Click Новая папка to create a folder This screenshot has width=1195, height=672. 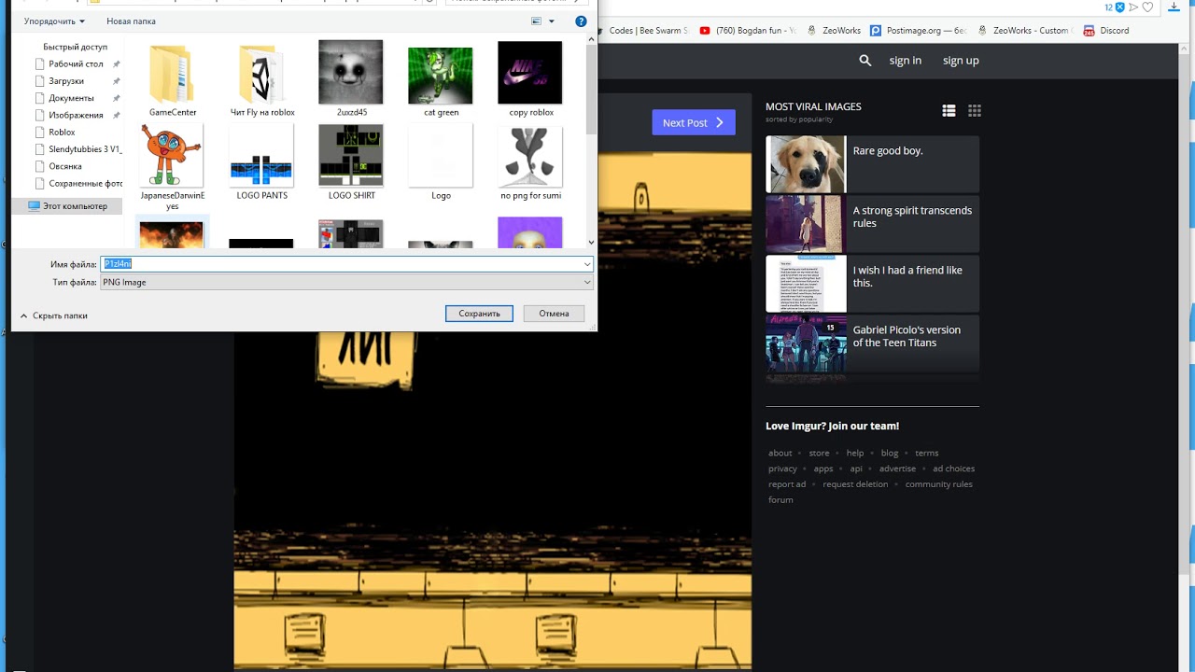point(131,21)
